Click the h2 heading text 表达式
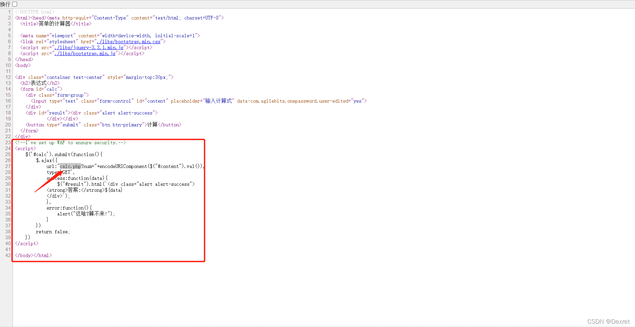Screen dimensions: 635x327 coord(39,83)
